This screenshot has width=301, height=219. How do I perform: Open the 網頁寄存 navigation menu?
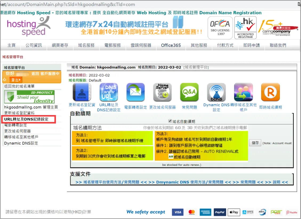(60, 45)
